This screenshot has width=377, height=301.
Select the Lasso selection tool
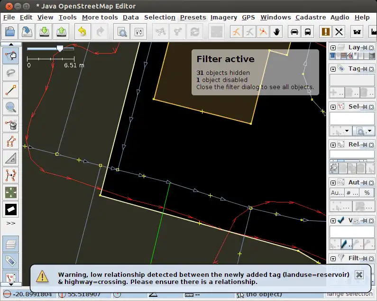click(x=10, y=72)
